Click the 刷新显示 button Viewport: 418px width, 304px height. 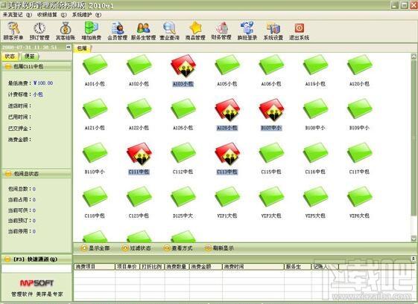click(219, 248)
